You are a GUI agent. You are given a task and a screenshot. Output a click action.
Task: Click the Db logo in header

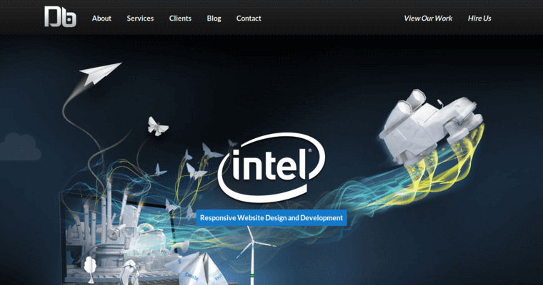click(x=60, y=16)
